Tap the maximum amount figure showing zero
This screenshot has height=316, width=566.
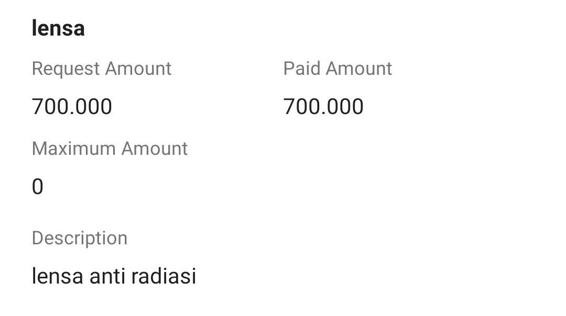(38, 187)
